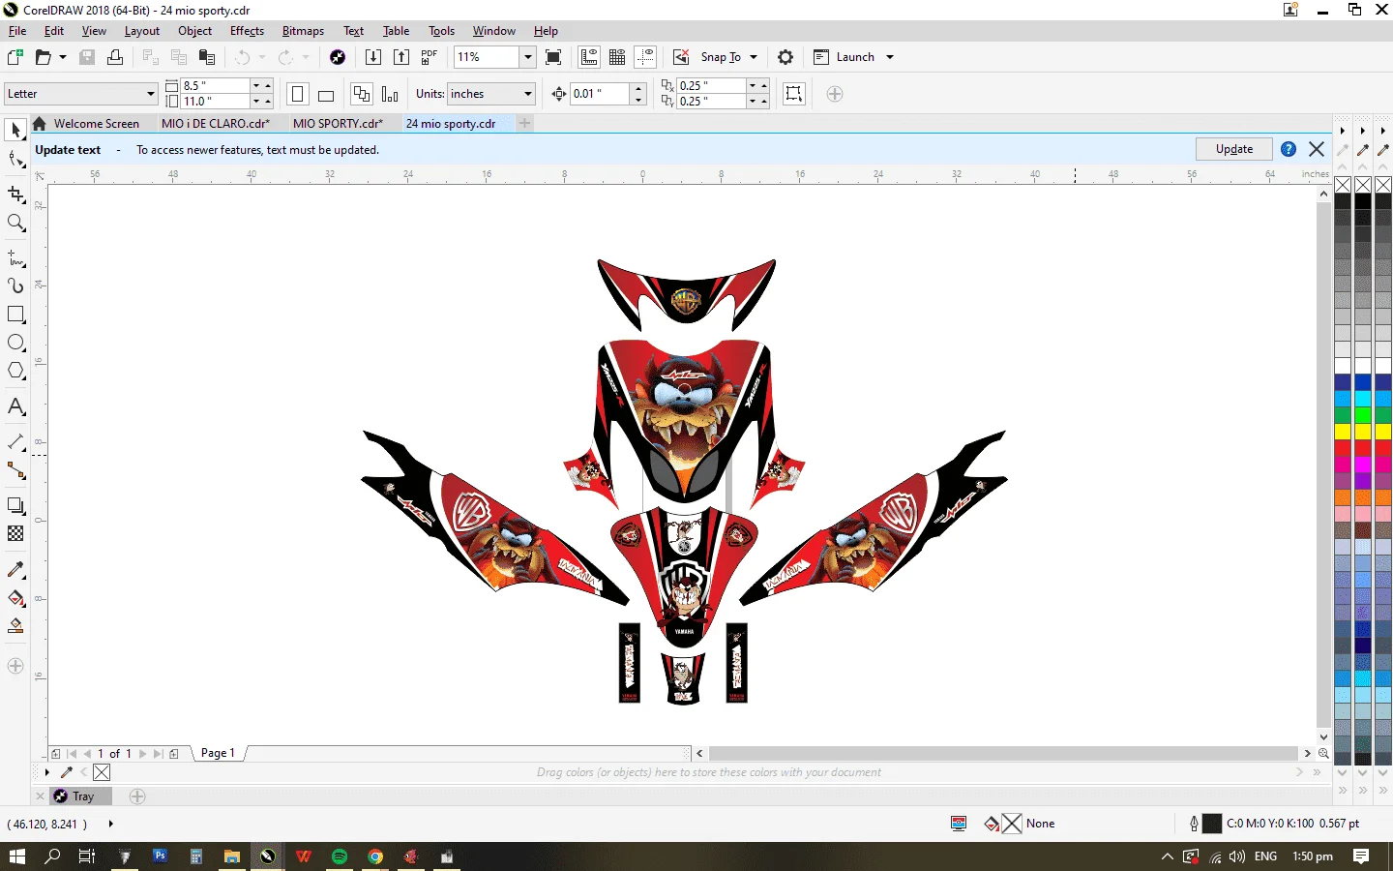The width and height of the screenshot is (1393, 871).
Task: Select the Transparency checkerboard tool
Action: click(15, 534)
